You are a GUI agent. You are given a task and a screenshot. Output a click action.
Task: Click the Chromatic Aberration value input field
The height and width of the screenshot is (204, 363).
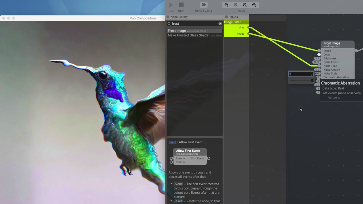coord(299,74)
